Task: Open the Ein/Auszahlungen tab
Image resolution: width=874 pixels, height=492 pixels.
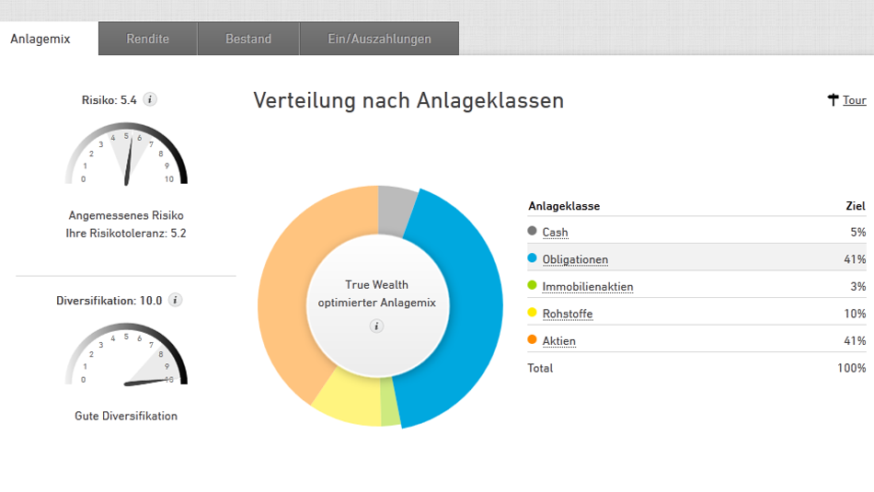Action: (x=380, y=39)
